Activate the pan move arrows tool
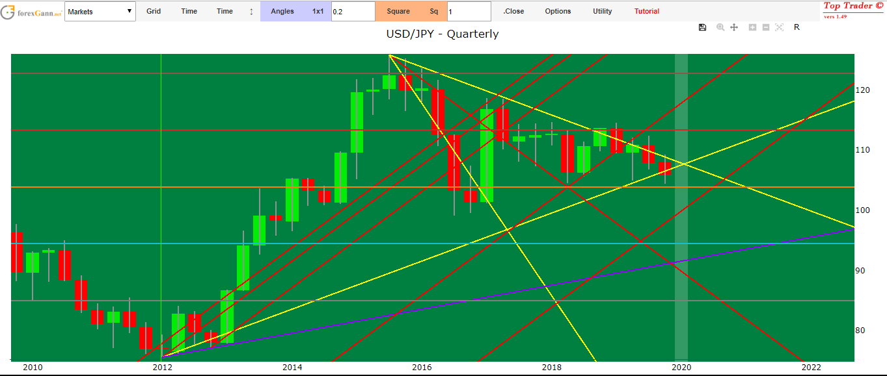This screenshot has width=887, height=376. (x=734, y=27)
